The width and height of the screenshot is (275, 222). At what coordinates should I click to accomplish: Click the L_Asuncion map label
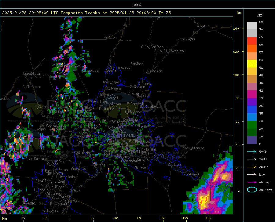(153, 71)
